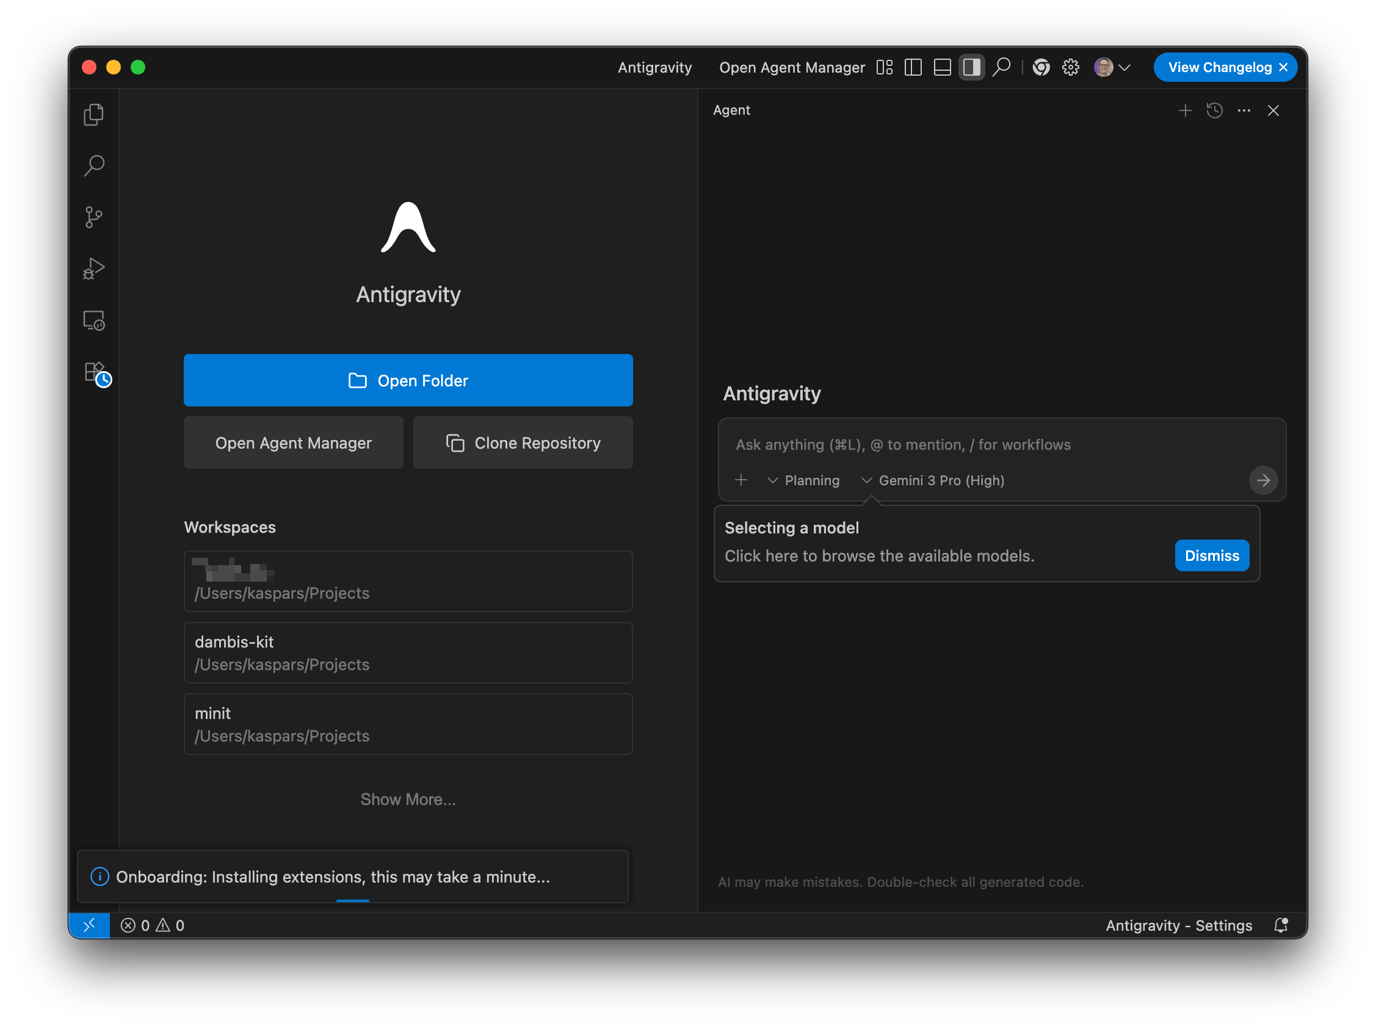This screenshot has width=1376, height=1029.
Task: Open the Explorer files icon in sidebar
Action: [x=93, y=114]
